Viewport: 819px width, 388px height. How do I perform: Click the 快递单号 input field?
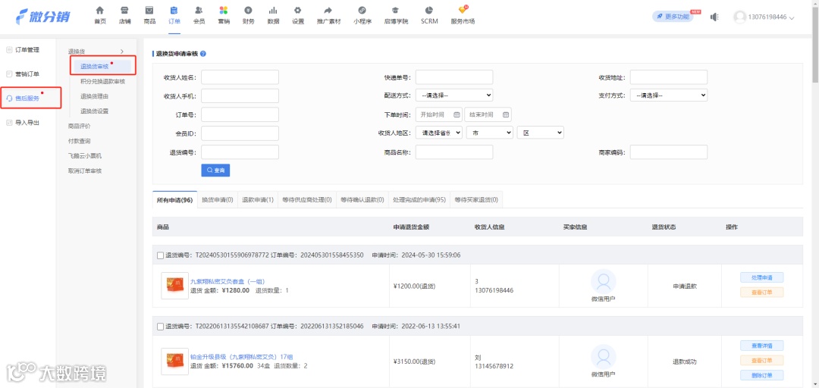click(x=454, y=77)
